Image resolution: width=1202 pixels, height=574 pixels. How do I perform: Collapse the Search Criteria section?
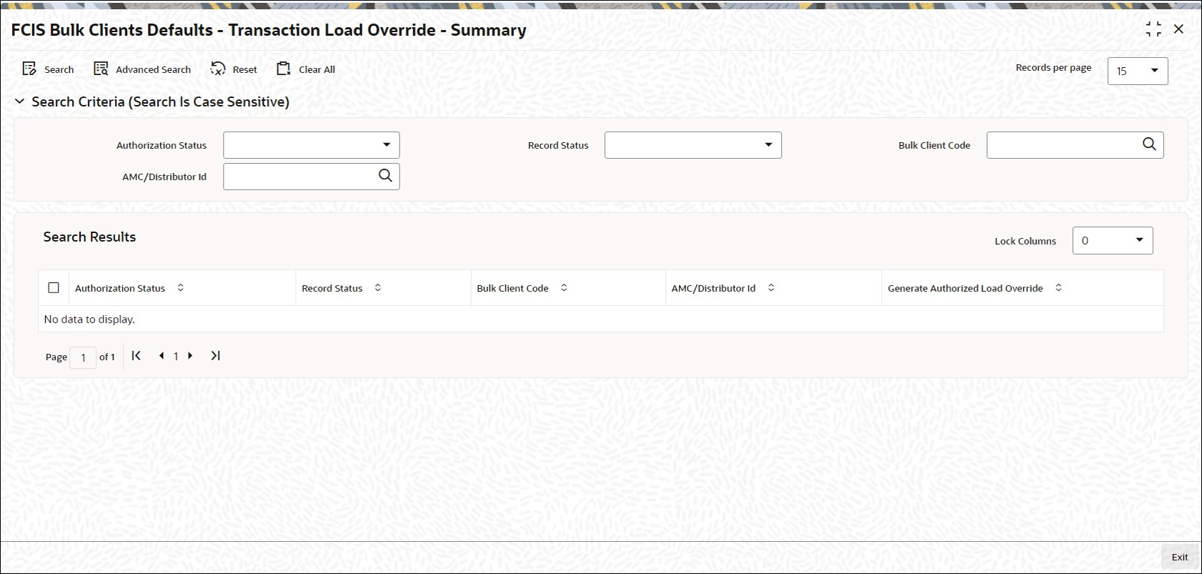click(x=20, y=102)
